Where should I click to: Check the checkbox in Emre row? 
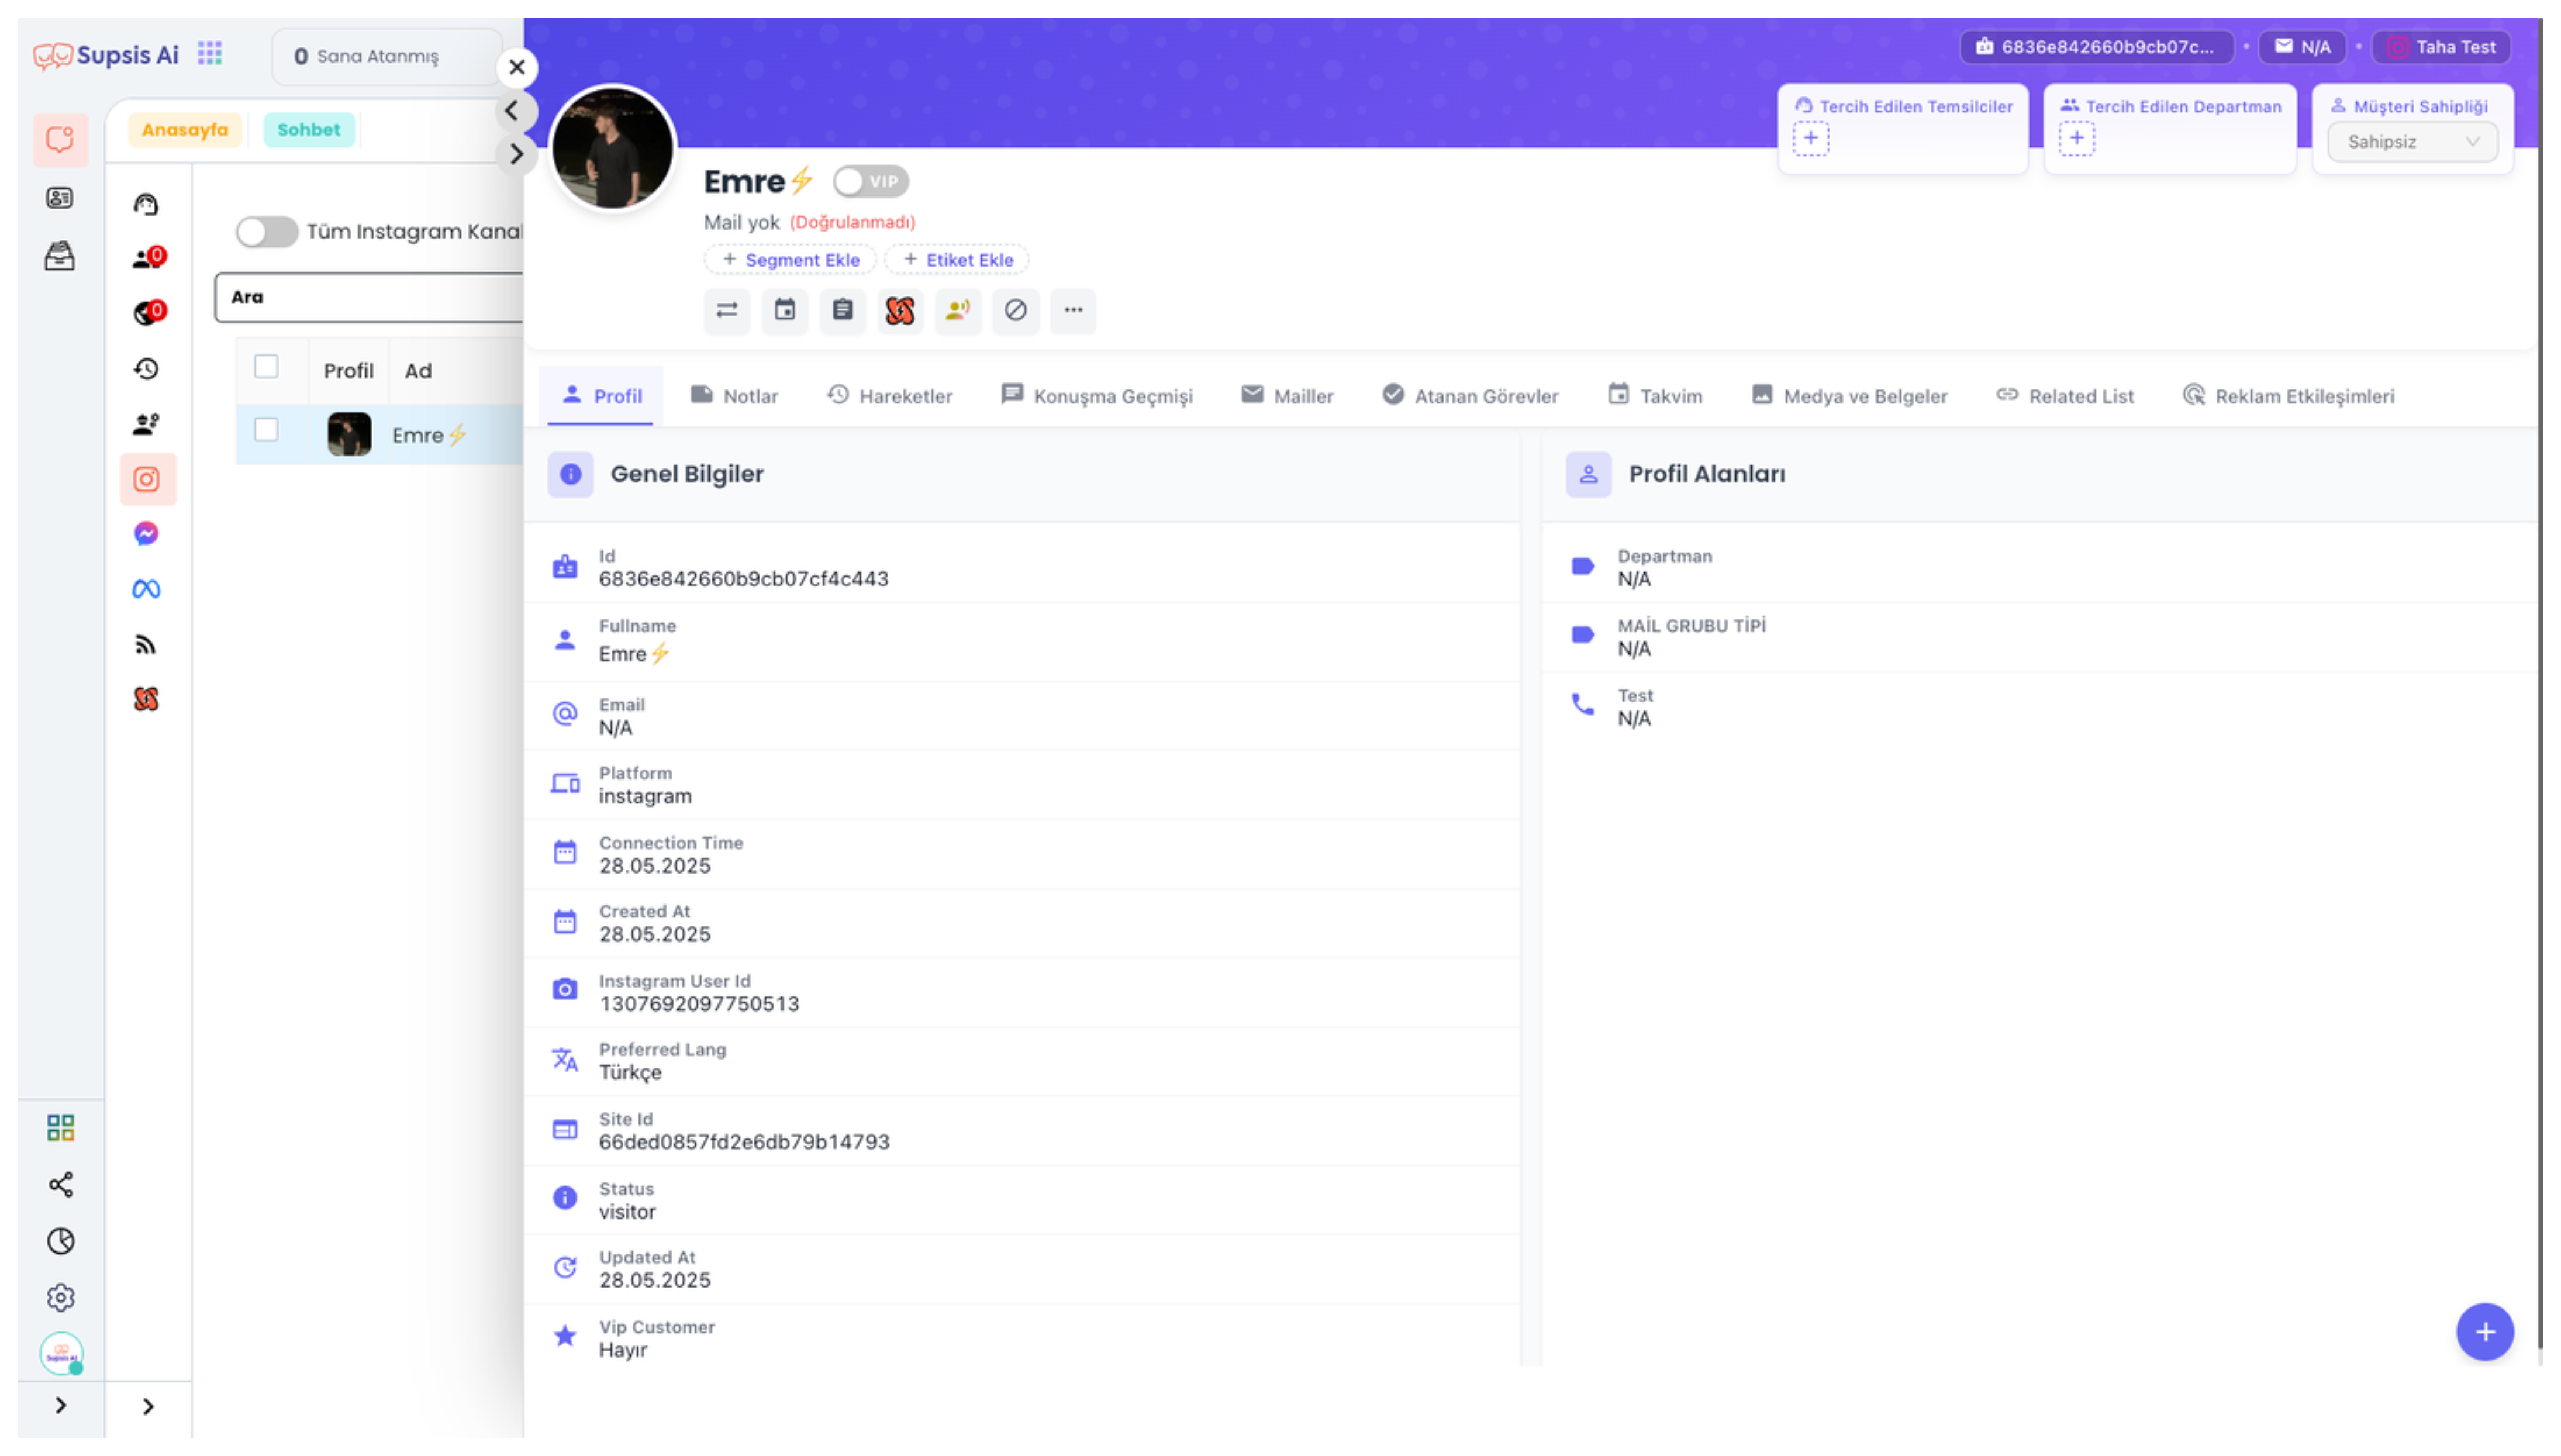266,431
